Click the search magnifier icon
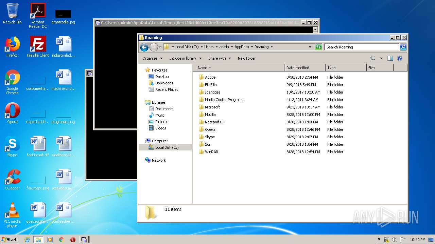 403,47
